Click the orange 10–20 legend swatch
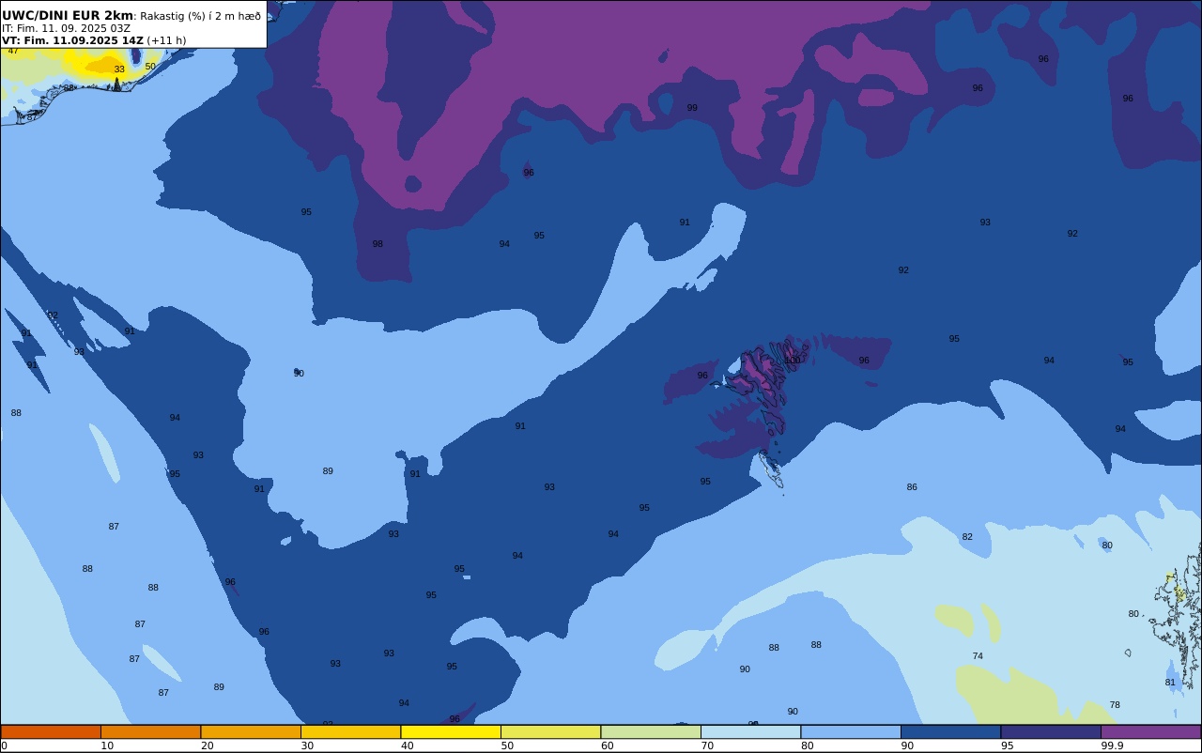Image resolution: width=1202 pixels, height=753 pixels. tap(150, 731)
